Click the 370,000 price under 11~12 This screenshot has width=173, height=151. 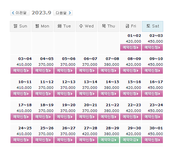pos(46,88)
